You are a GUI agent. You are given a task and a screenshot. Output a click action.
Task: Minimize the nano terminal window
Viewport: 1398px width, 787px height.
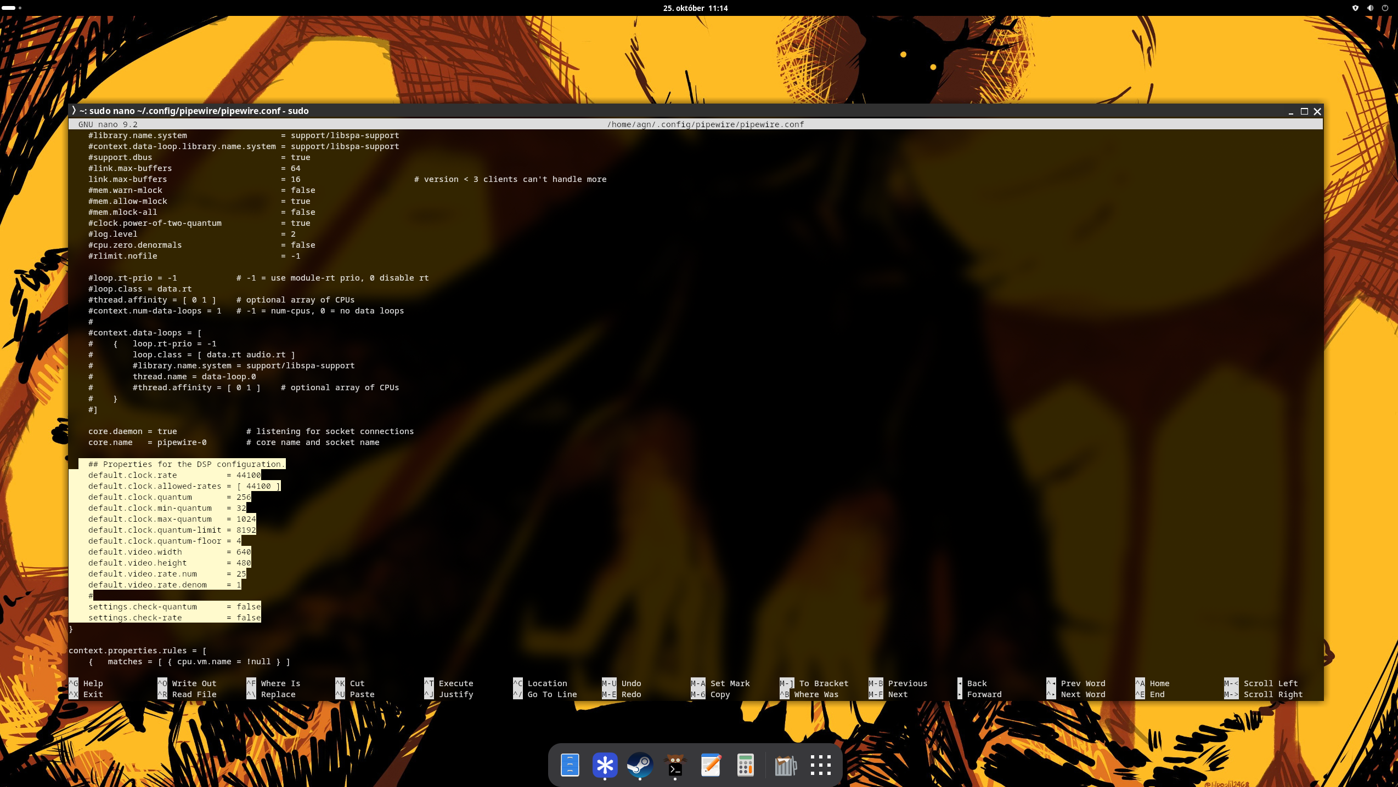tap(1291, 111)
